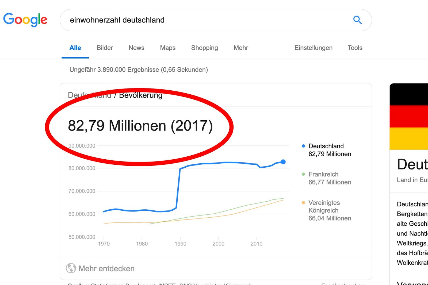
Task: Open the Mehr search category menu
Action: tap(241, 48)
